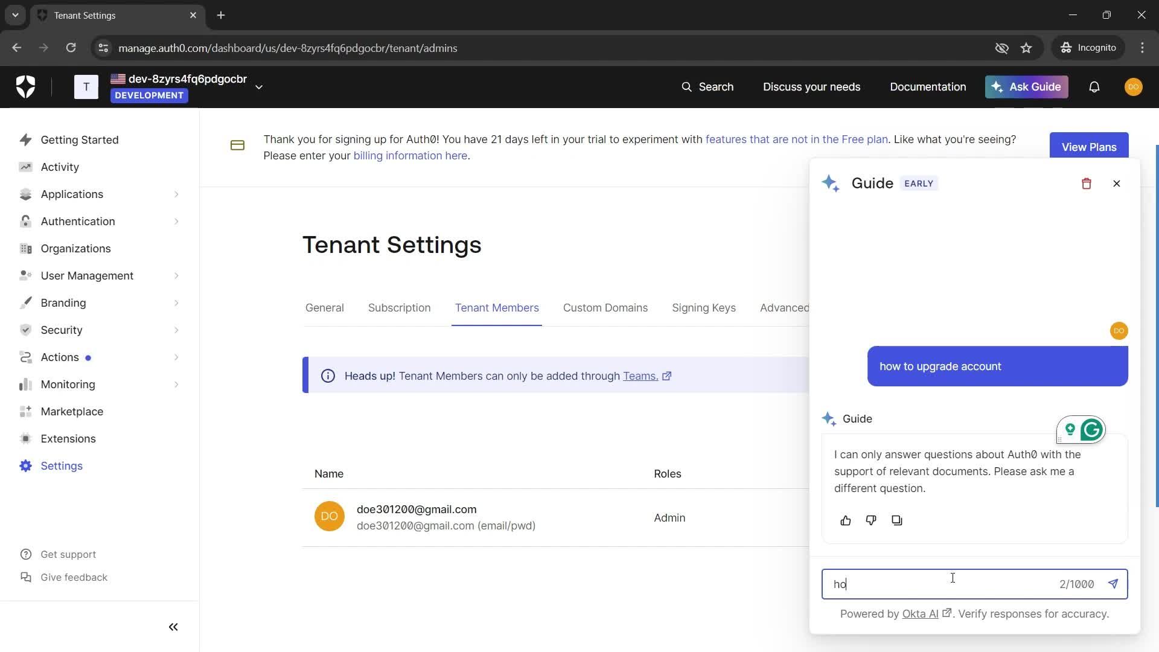
Task: Expand the Monitoring menu
Action: [100, 384]
